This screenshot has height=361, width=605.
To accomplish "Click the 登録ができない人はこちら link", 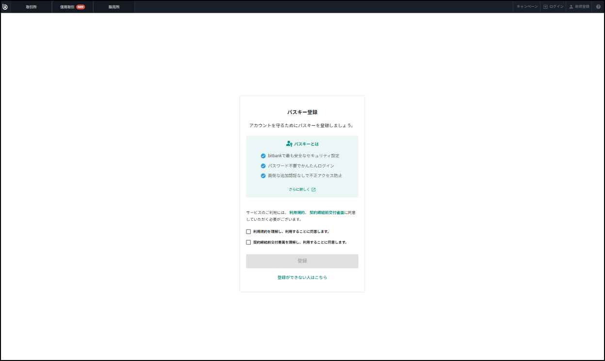I will pos(302,277).
